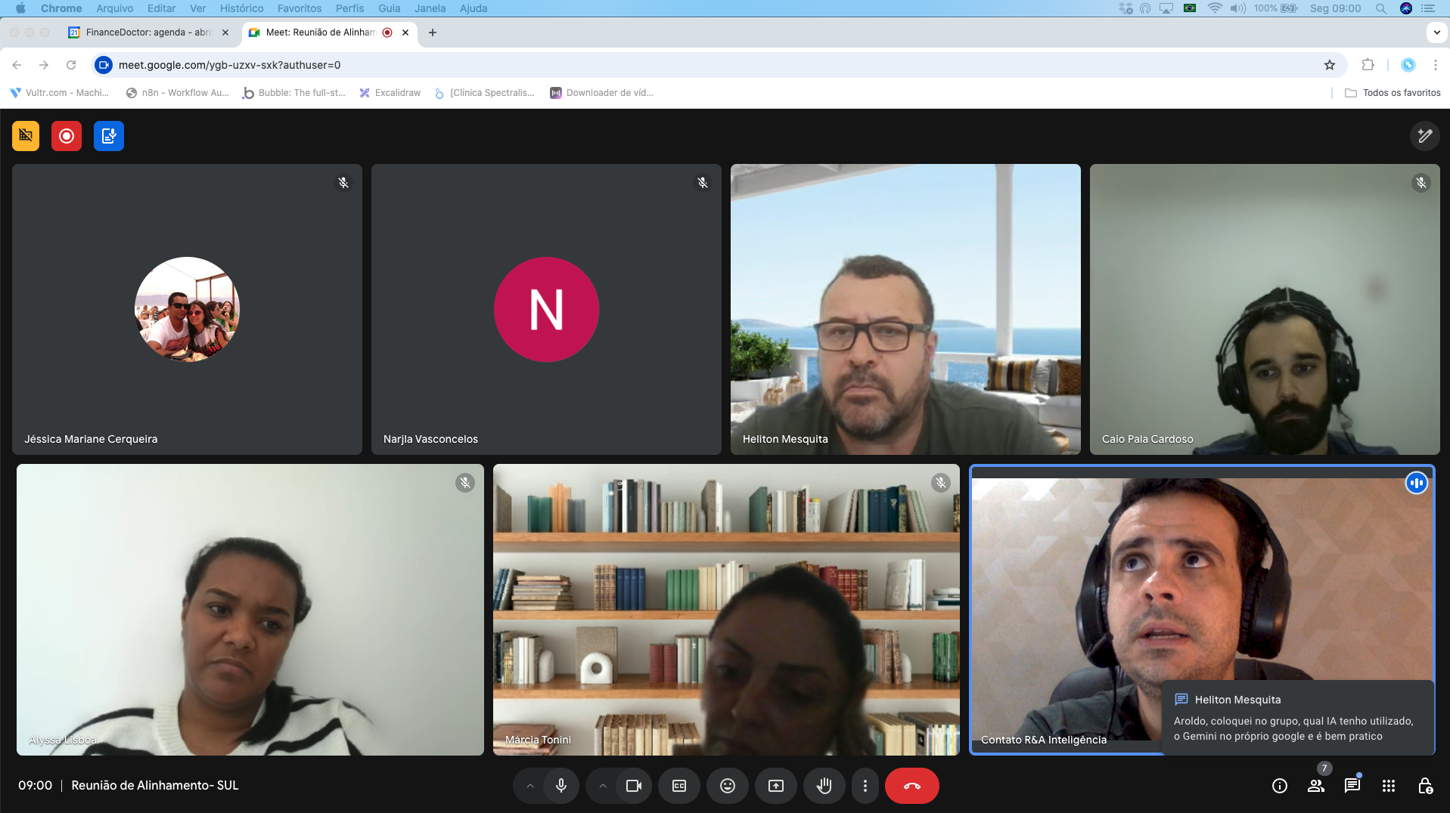Raise hand in the meeting
1450x813 pixels.
824,786
